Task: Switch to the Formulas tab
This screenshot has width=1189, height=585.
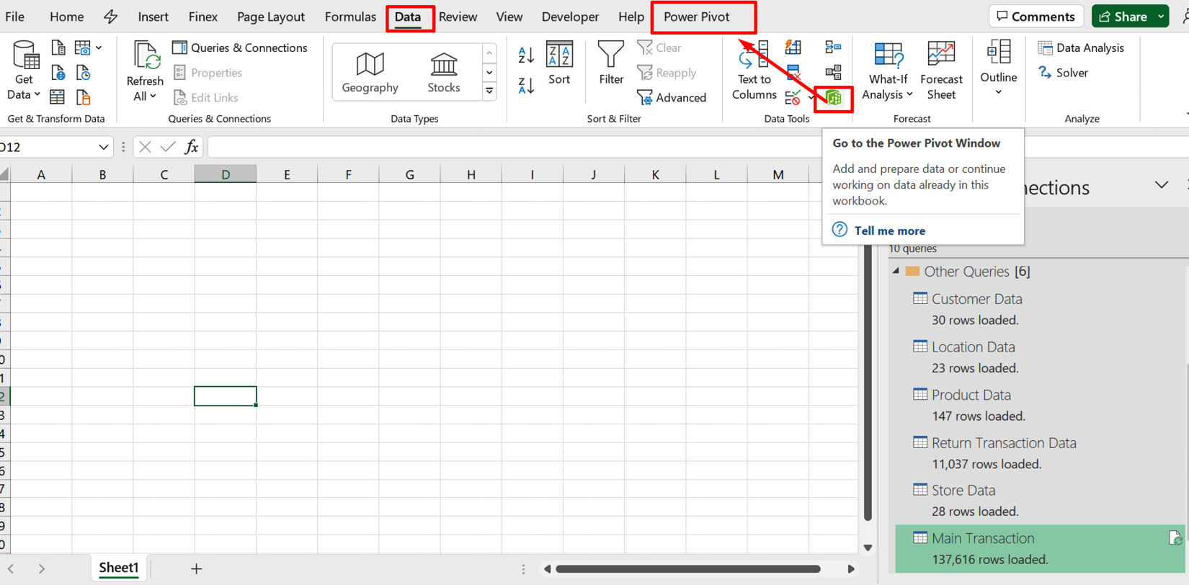Action: [350, 17]
